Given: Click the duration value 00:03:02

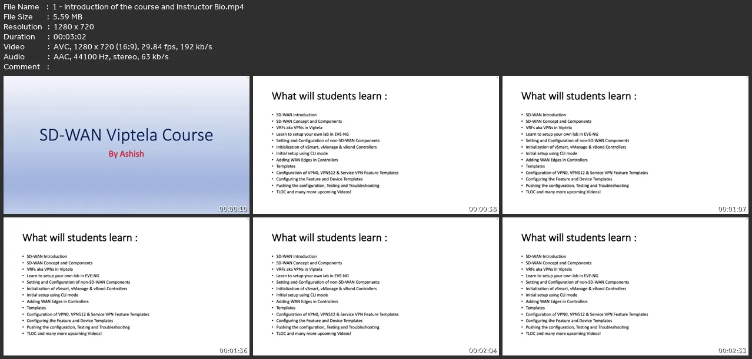Looking at the screenshot, I should tap(70, 37).
